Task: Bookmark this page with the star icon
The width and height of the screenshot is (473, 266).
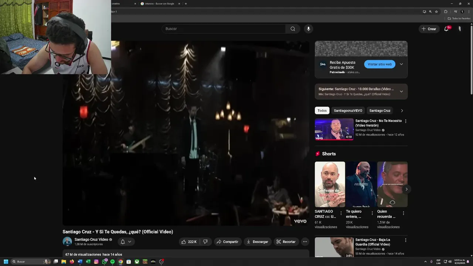Action: 436,11
